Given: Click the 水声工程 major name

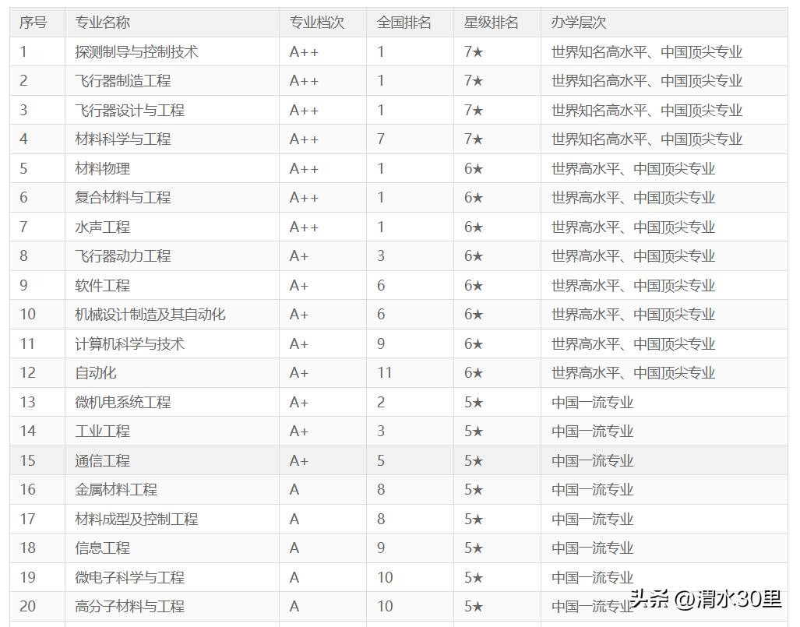Looking at the screenshot, I should pyautogui.click(x=102, y=227).
